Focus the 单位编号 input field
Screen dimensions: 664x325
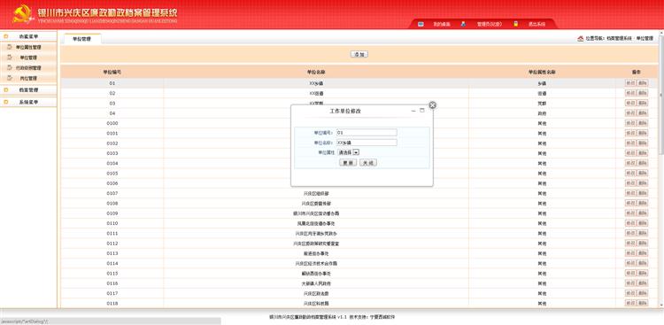point(367,133)
